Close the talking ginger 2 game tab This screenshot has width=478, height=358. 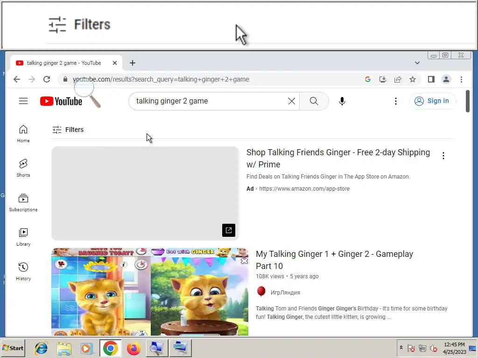pos(115,63)
